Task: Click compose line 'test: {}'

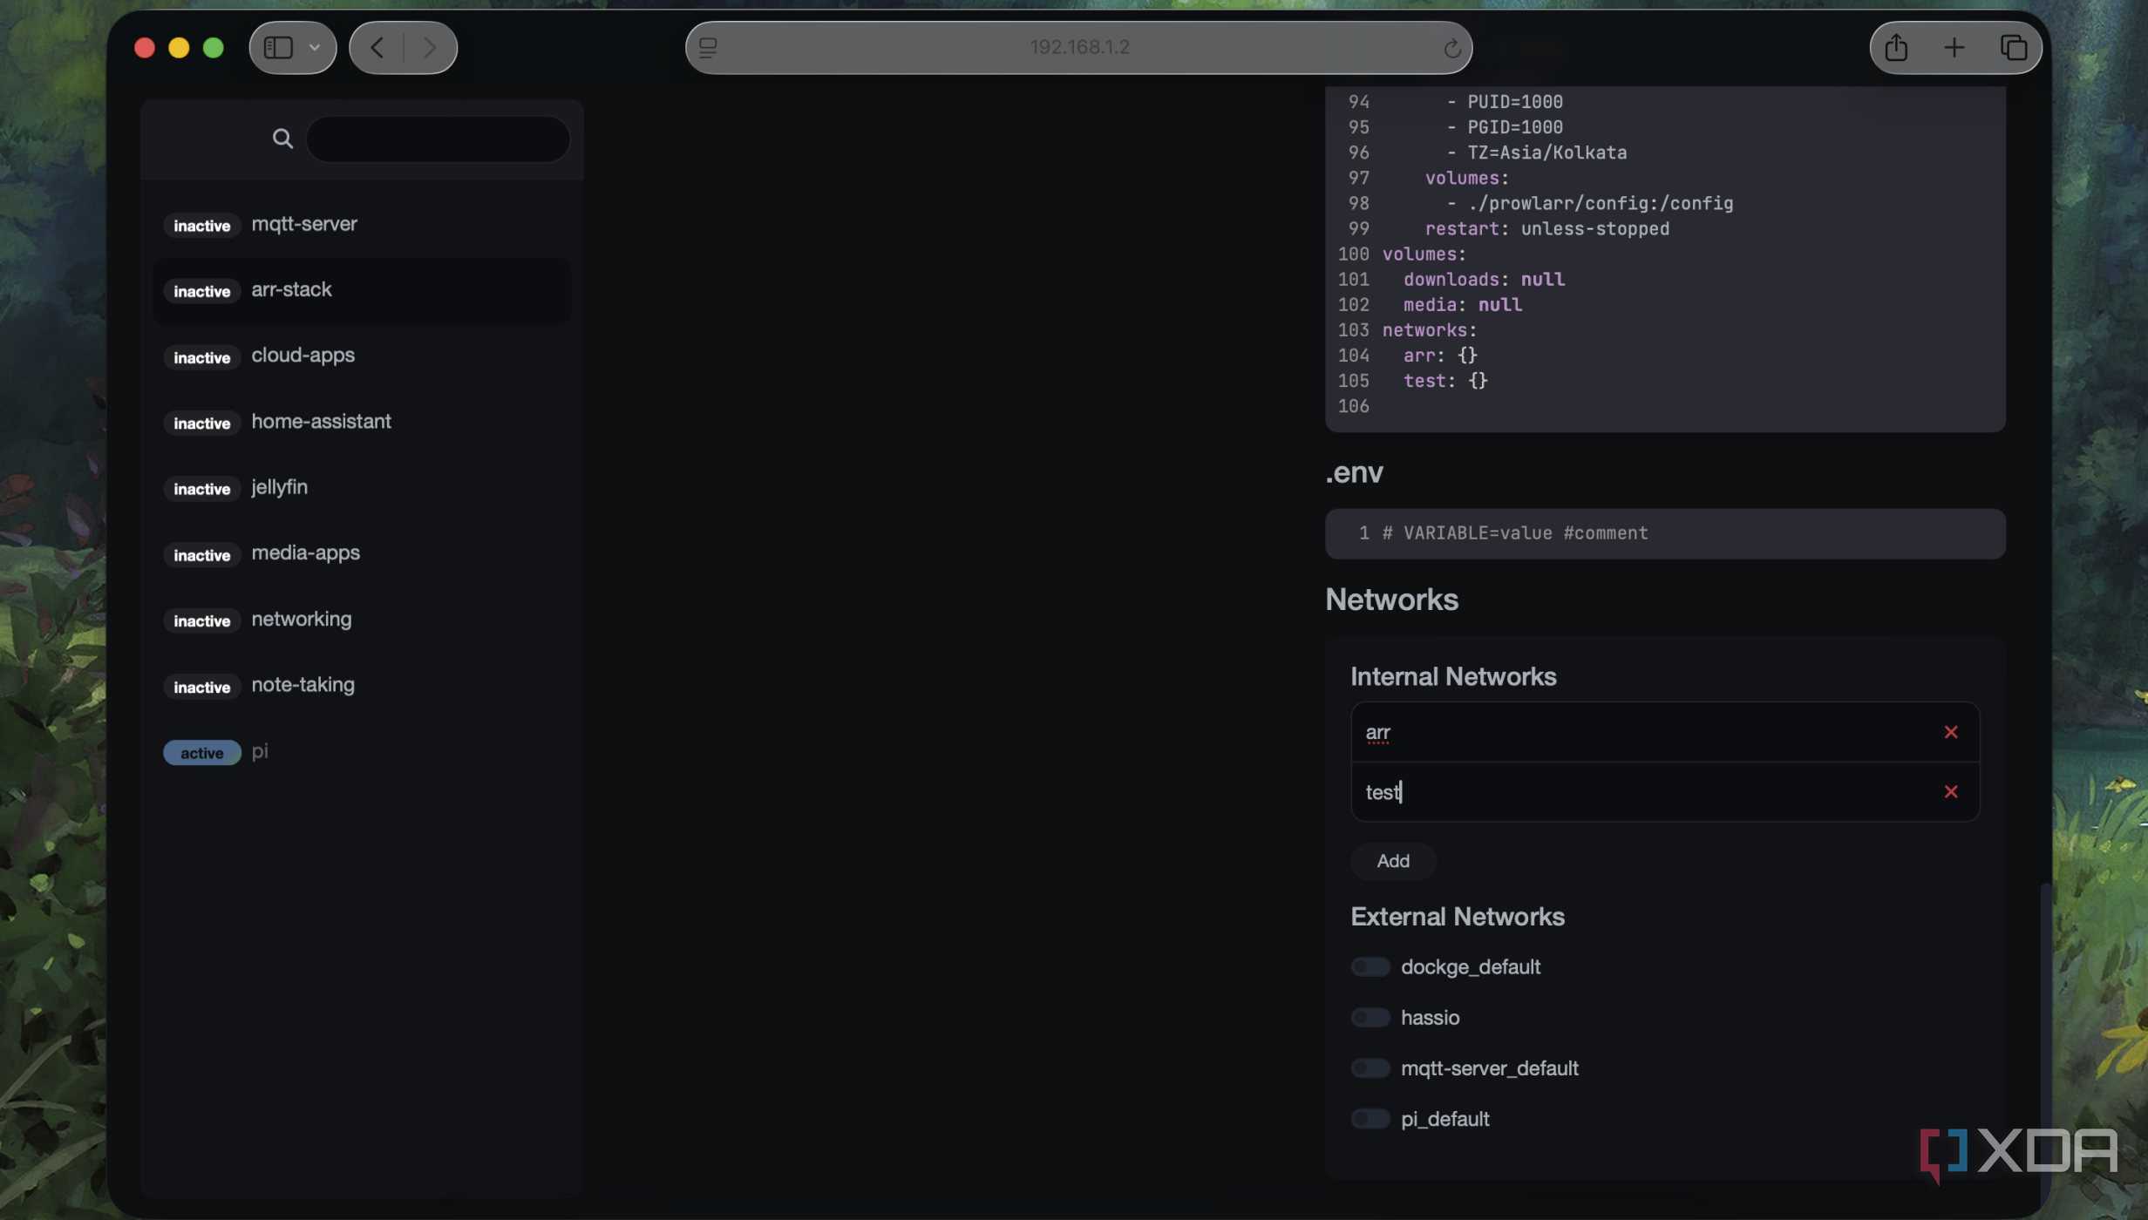Action: (1444, 381)
